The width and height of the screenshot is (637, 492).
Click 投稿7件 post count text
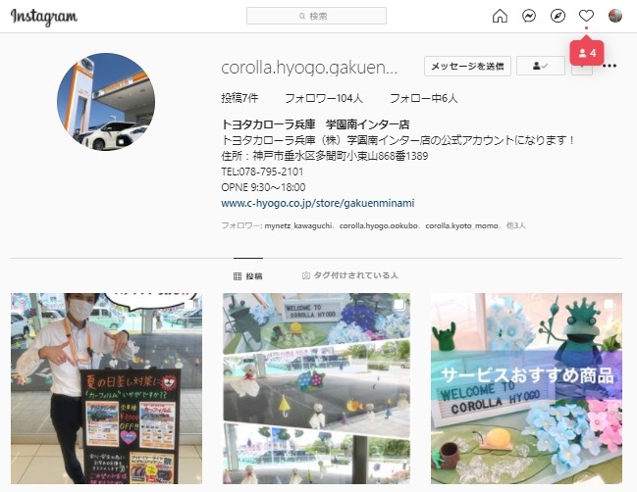(x=239, y=98)
